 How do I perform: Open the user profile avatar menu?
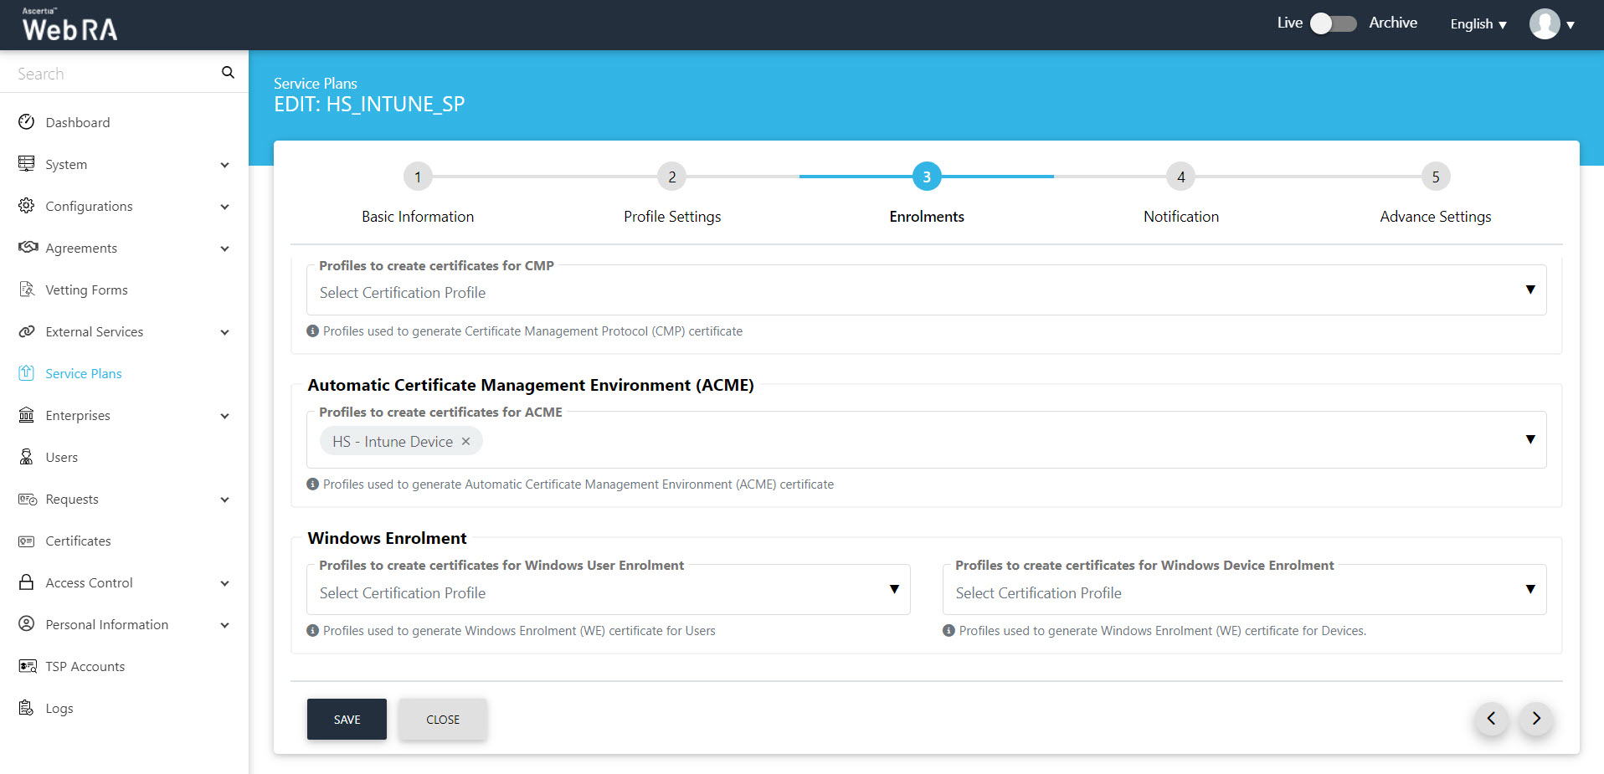point(1545,24)
